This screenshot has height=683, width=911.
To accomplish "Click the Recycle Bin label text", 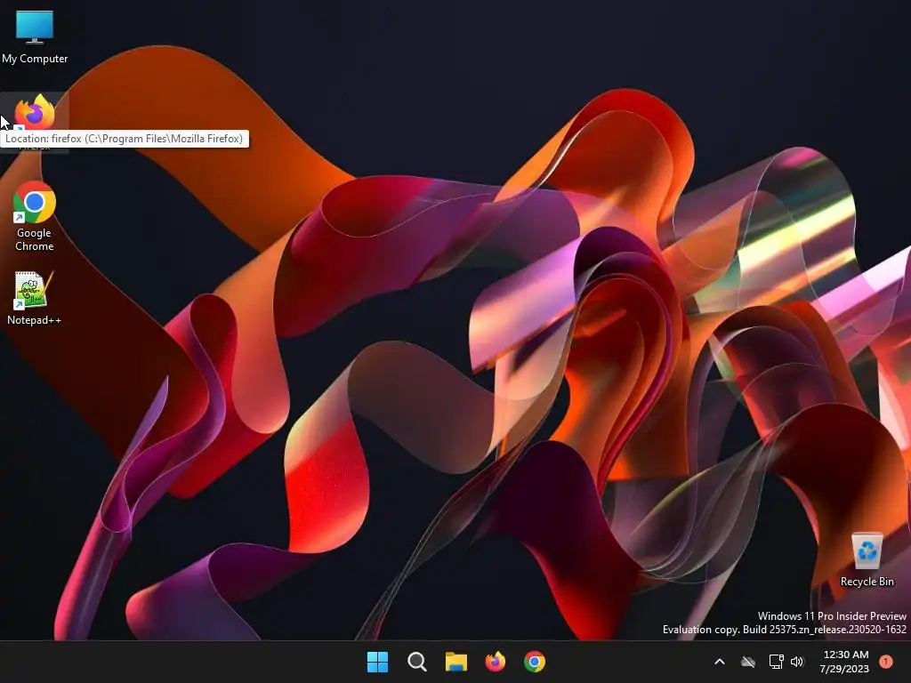I will click(867, 582).
